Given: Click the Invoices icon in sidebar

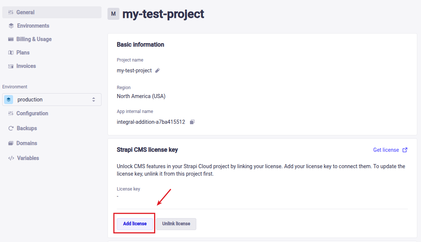Looking at the screenshot, I should tap(11, 66).
